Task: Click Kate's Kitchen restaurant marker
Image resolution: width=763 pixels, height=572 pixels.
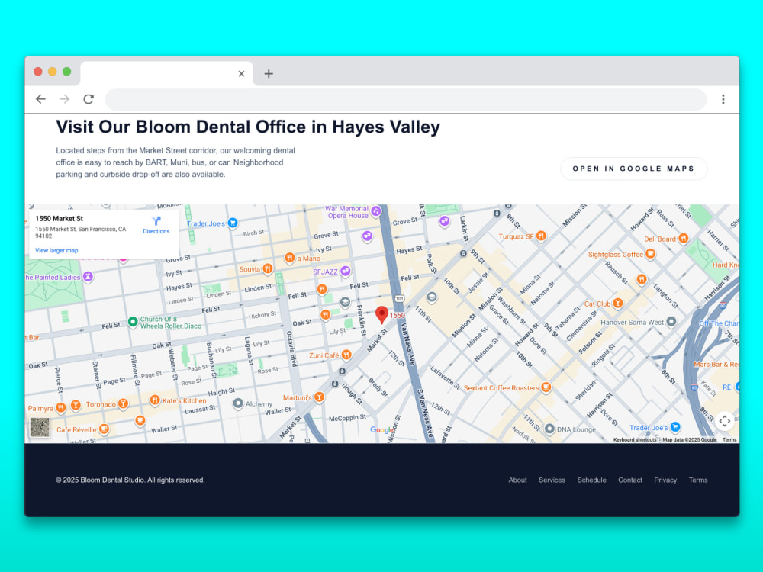Action: coord(154,400)
